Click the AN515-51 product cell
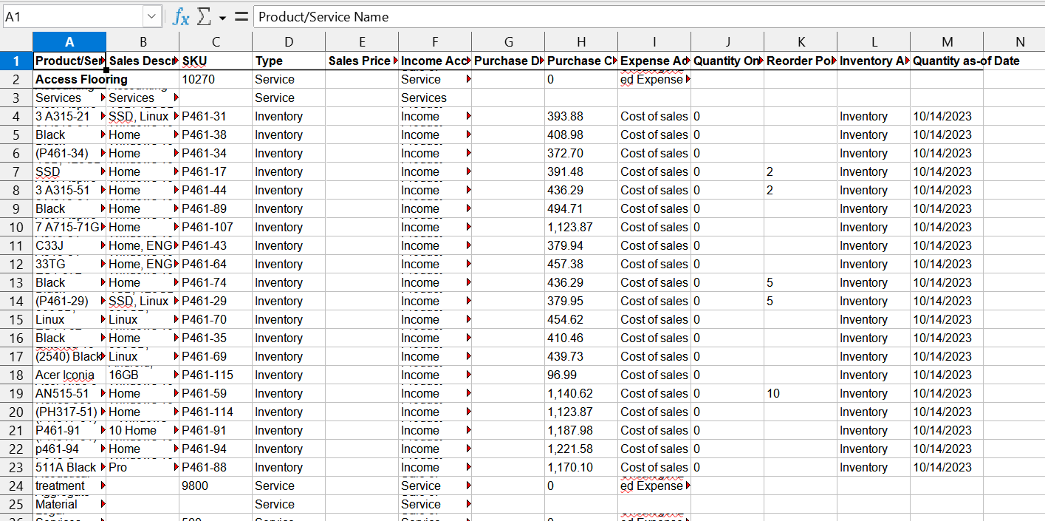This screenshot has width=1045, height=521. tap(69, 393)
